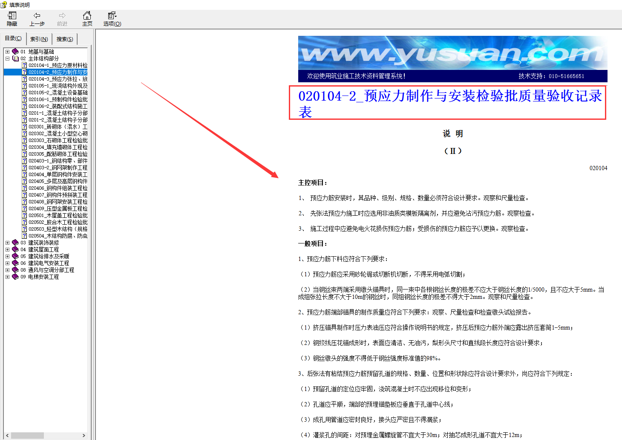Open topic 020404_单层钢构件安装工
Viewport: 622px width, 440px height.
pyautogui.click(x=58, y=174)
